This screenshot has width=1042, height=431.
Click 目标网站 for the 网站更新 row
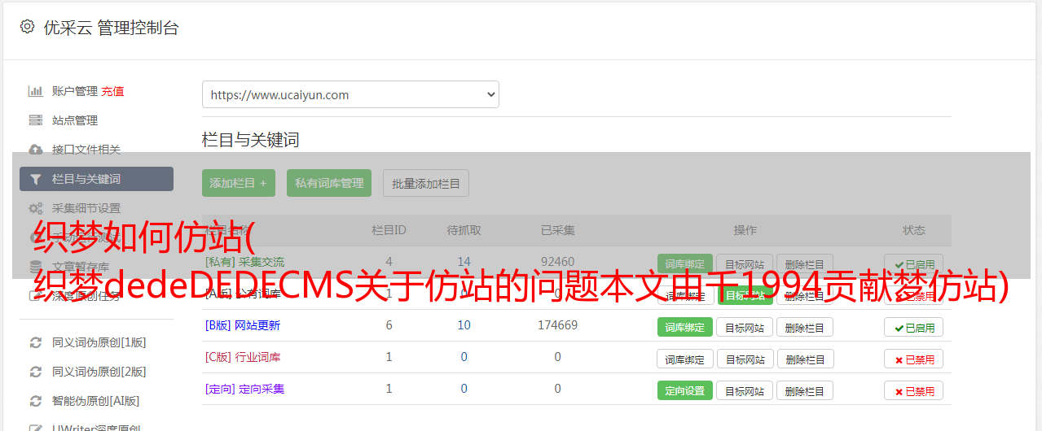pos(745,327)
